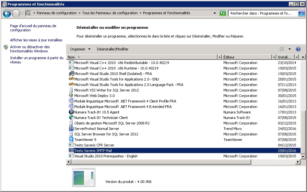
Task: Click the Visual Studio Tools for Applications ENU icon
Action: [x=71, y=79]
